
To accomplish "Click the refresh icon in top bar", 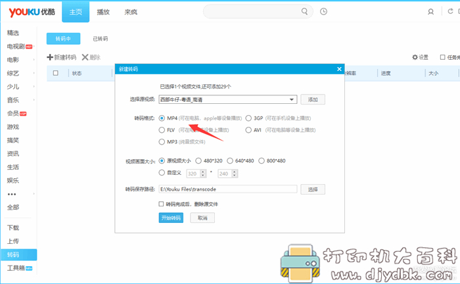I will click(450, 11).
